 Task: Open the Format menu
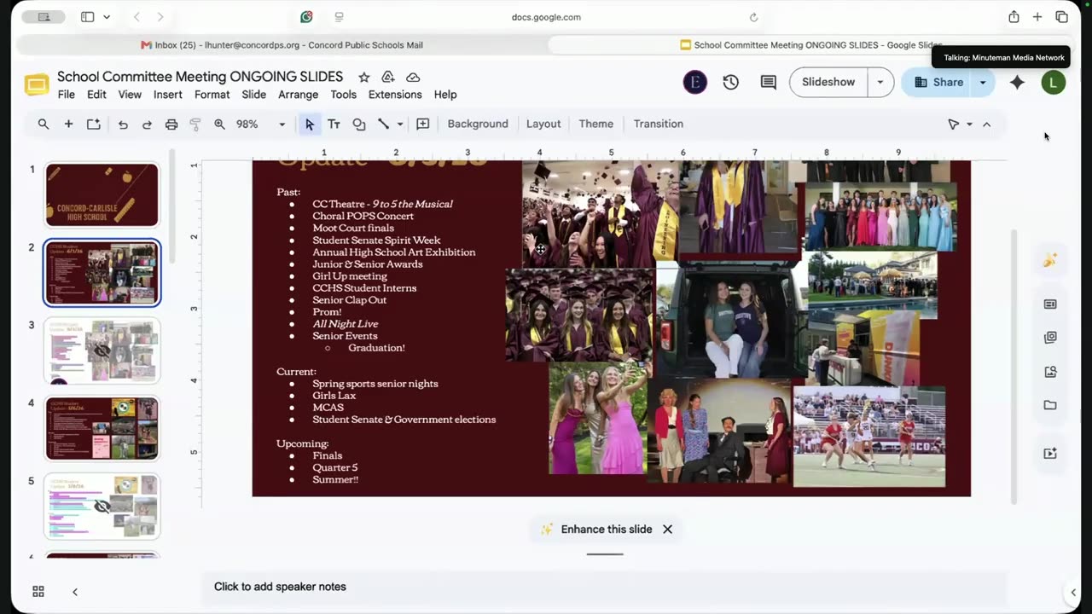tap(212, 95)
